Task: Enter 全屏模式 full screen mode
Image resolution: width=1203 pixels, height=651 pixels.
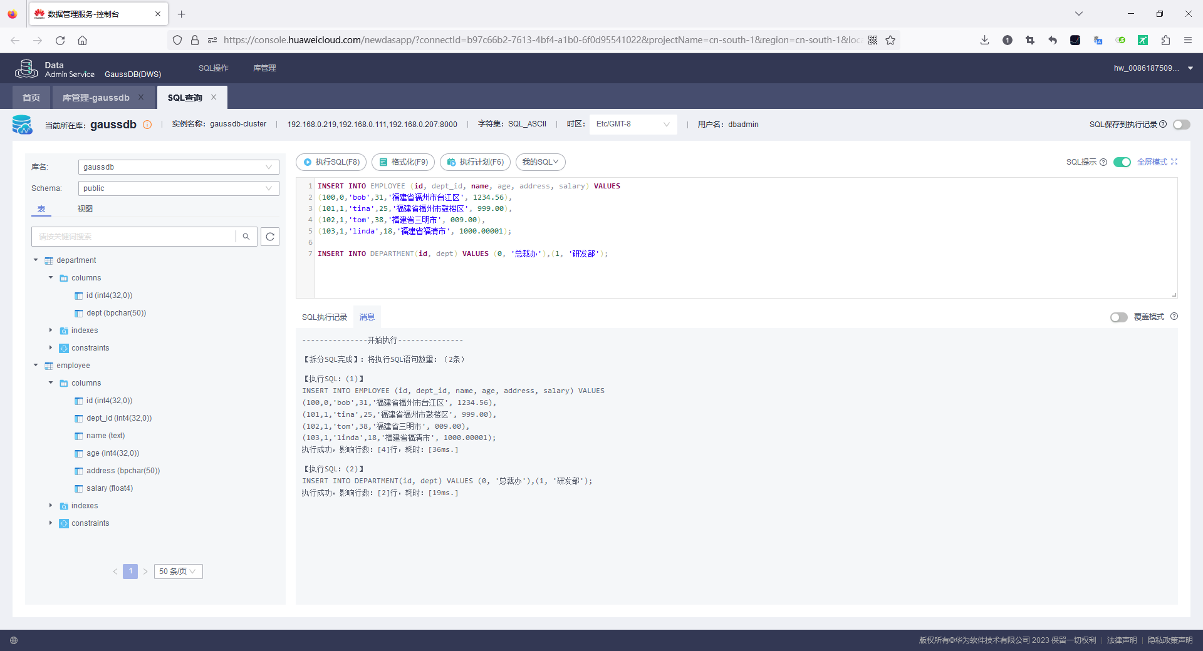Action: [1157, 162]
